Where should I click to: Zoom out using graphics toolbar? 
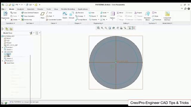pos(106,28)
